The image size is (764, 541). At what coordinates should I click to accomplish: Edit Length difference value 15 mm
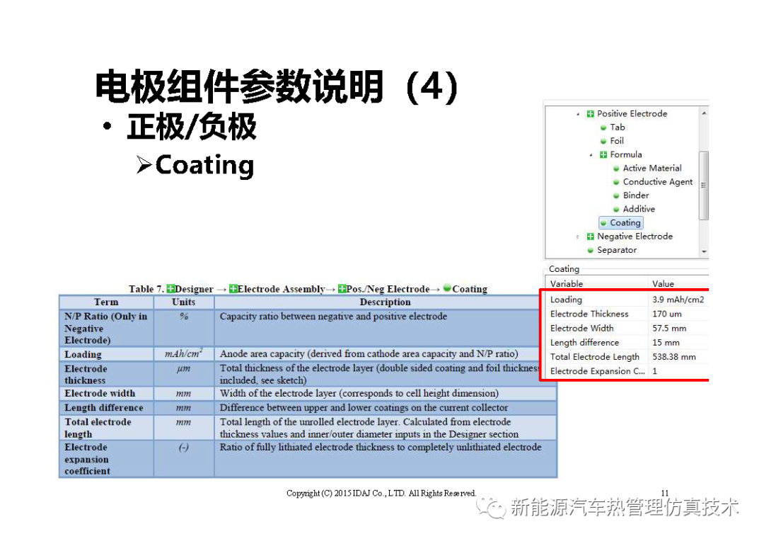666,343
